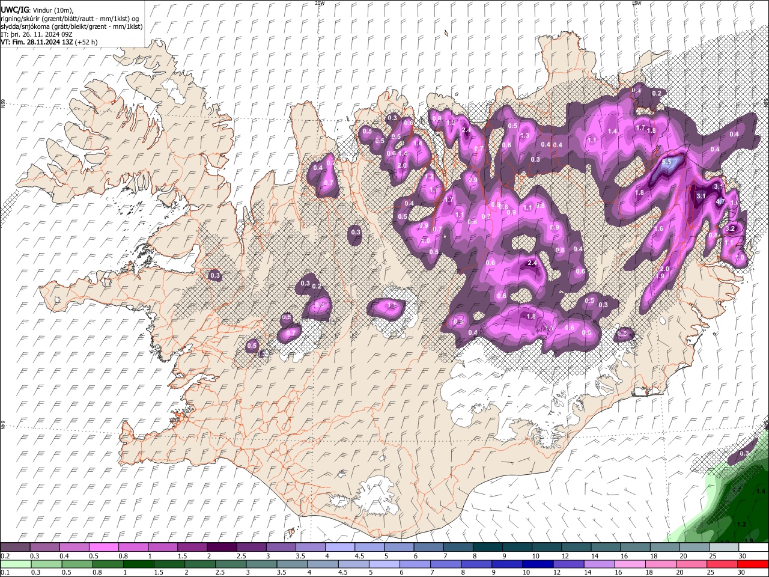769x577 pixels.
Task: Click the 0.3 value over the southeast sea
Action: click(745, 453)
